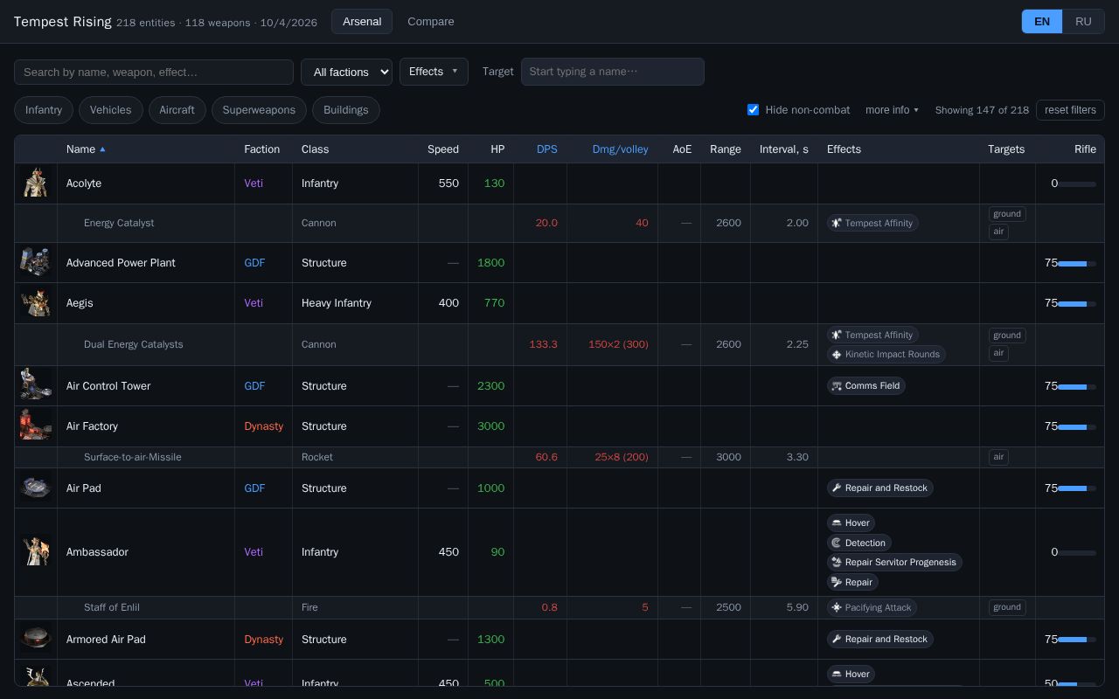The width and height of the screenshot is (1119, 699).
Task: Click the Kinetic Impact Rounds effect badge
Action: point(886,354)
